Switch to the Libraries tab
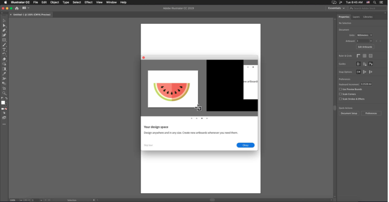389x202 pixels. coord(368,17)
